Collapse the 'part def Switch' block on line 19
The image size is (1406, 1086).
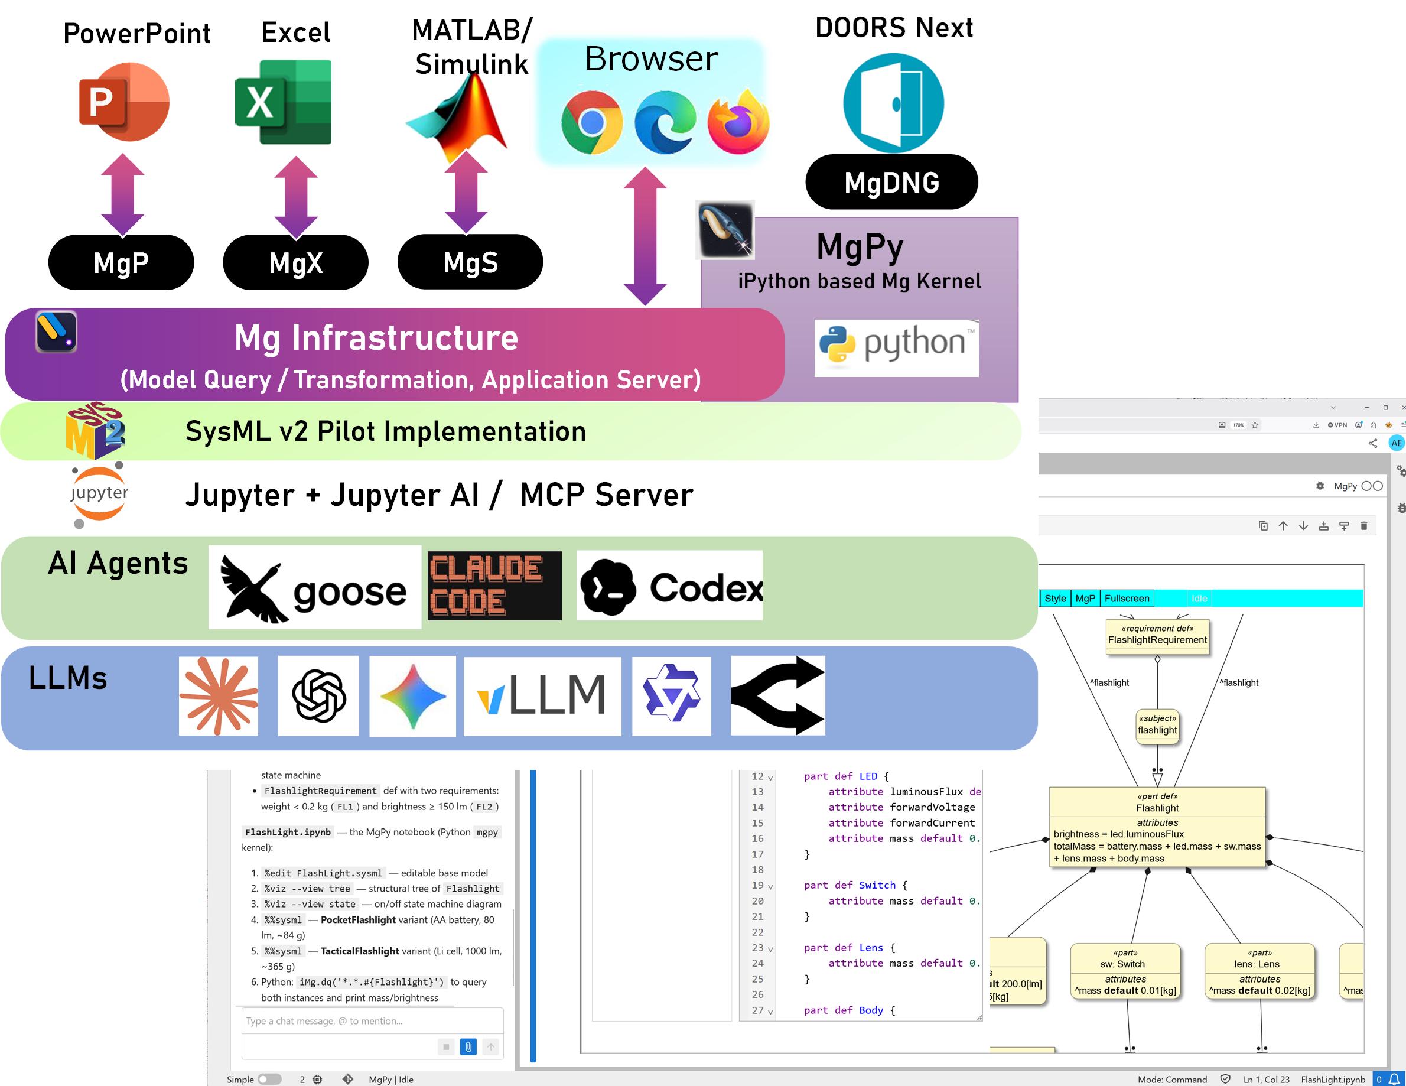point(770,886)
